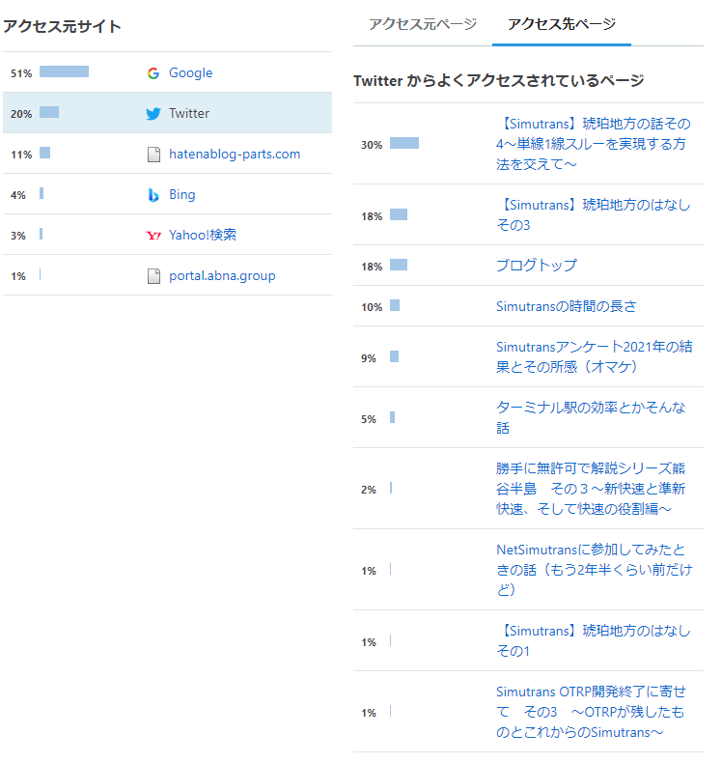Click the 10% bar beside Simutransの時間の長さ

(395, 305)
